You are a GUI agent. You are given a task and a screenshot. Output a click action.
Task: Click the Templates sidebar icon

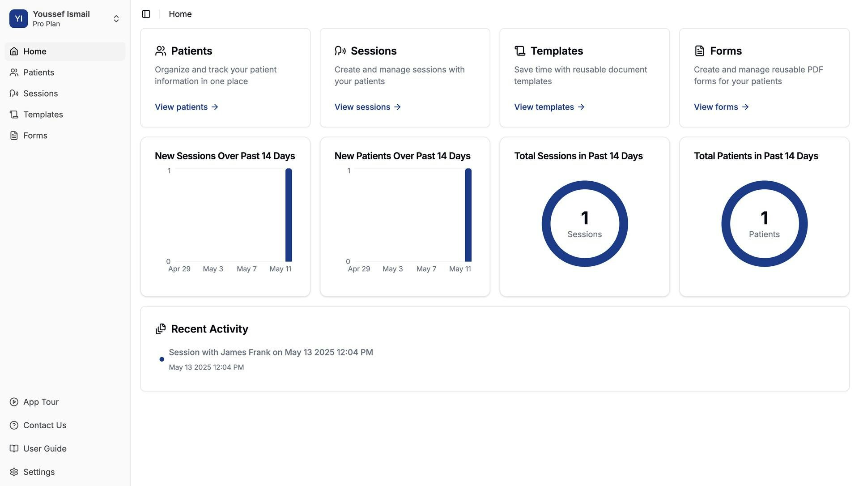(14, 115)
